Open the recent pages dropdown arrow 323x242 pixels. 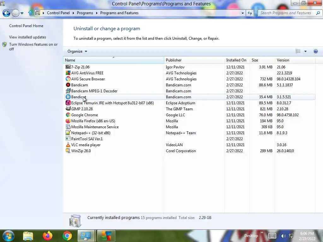tap(22, 13)
